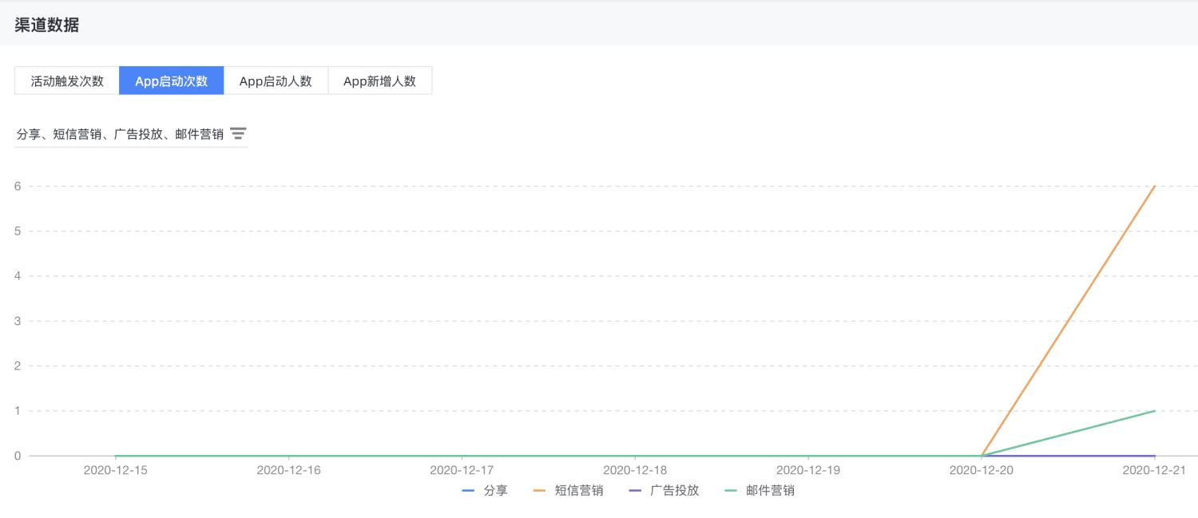Switch to the 活动触发次数 tab
Viewport: 1198px width, 518px height.
point(66,80)
